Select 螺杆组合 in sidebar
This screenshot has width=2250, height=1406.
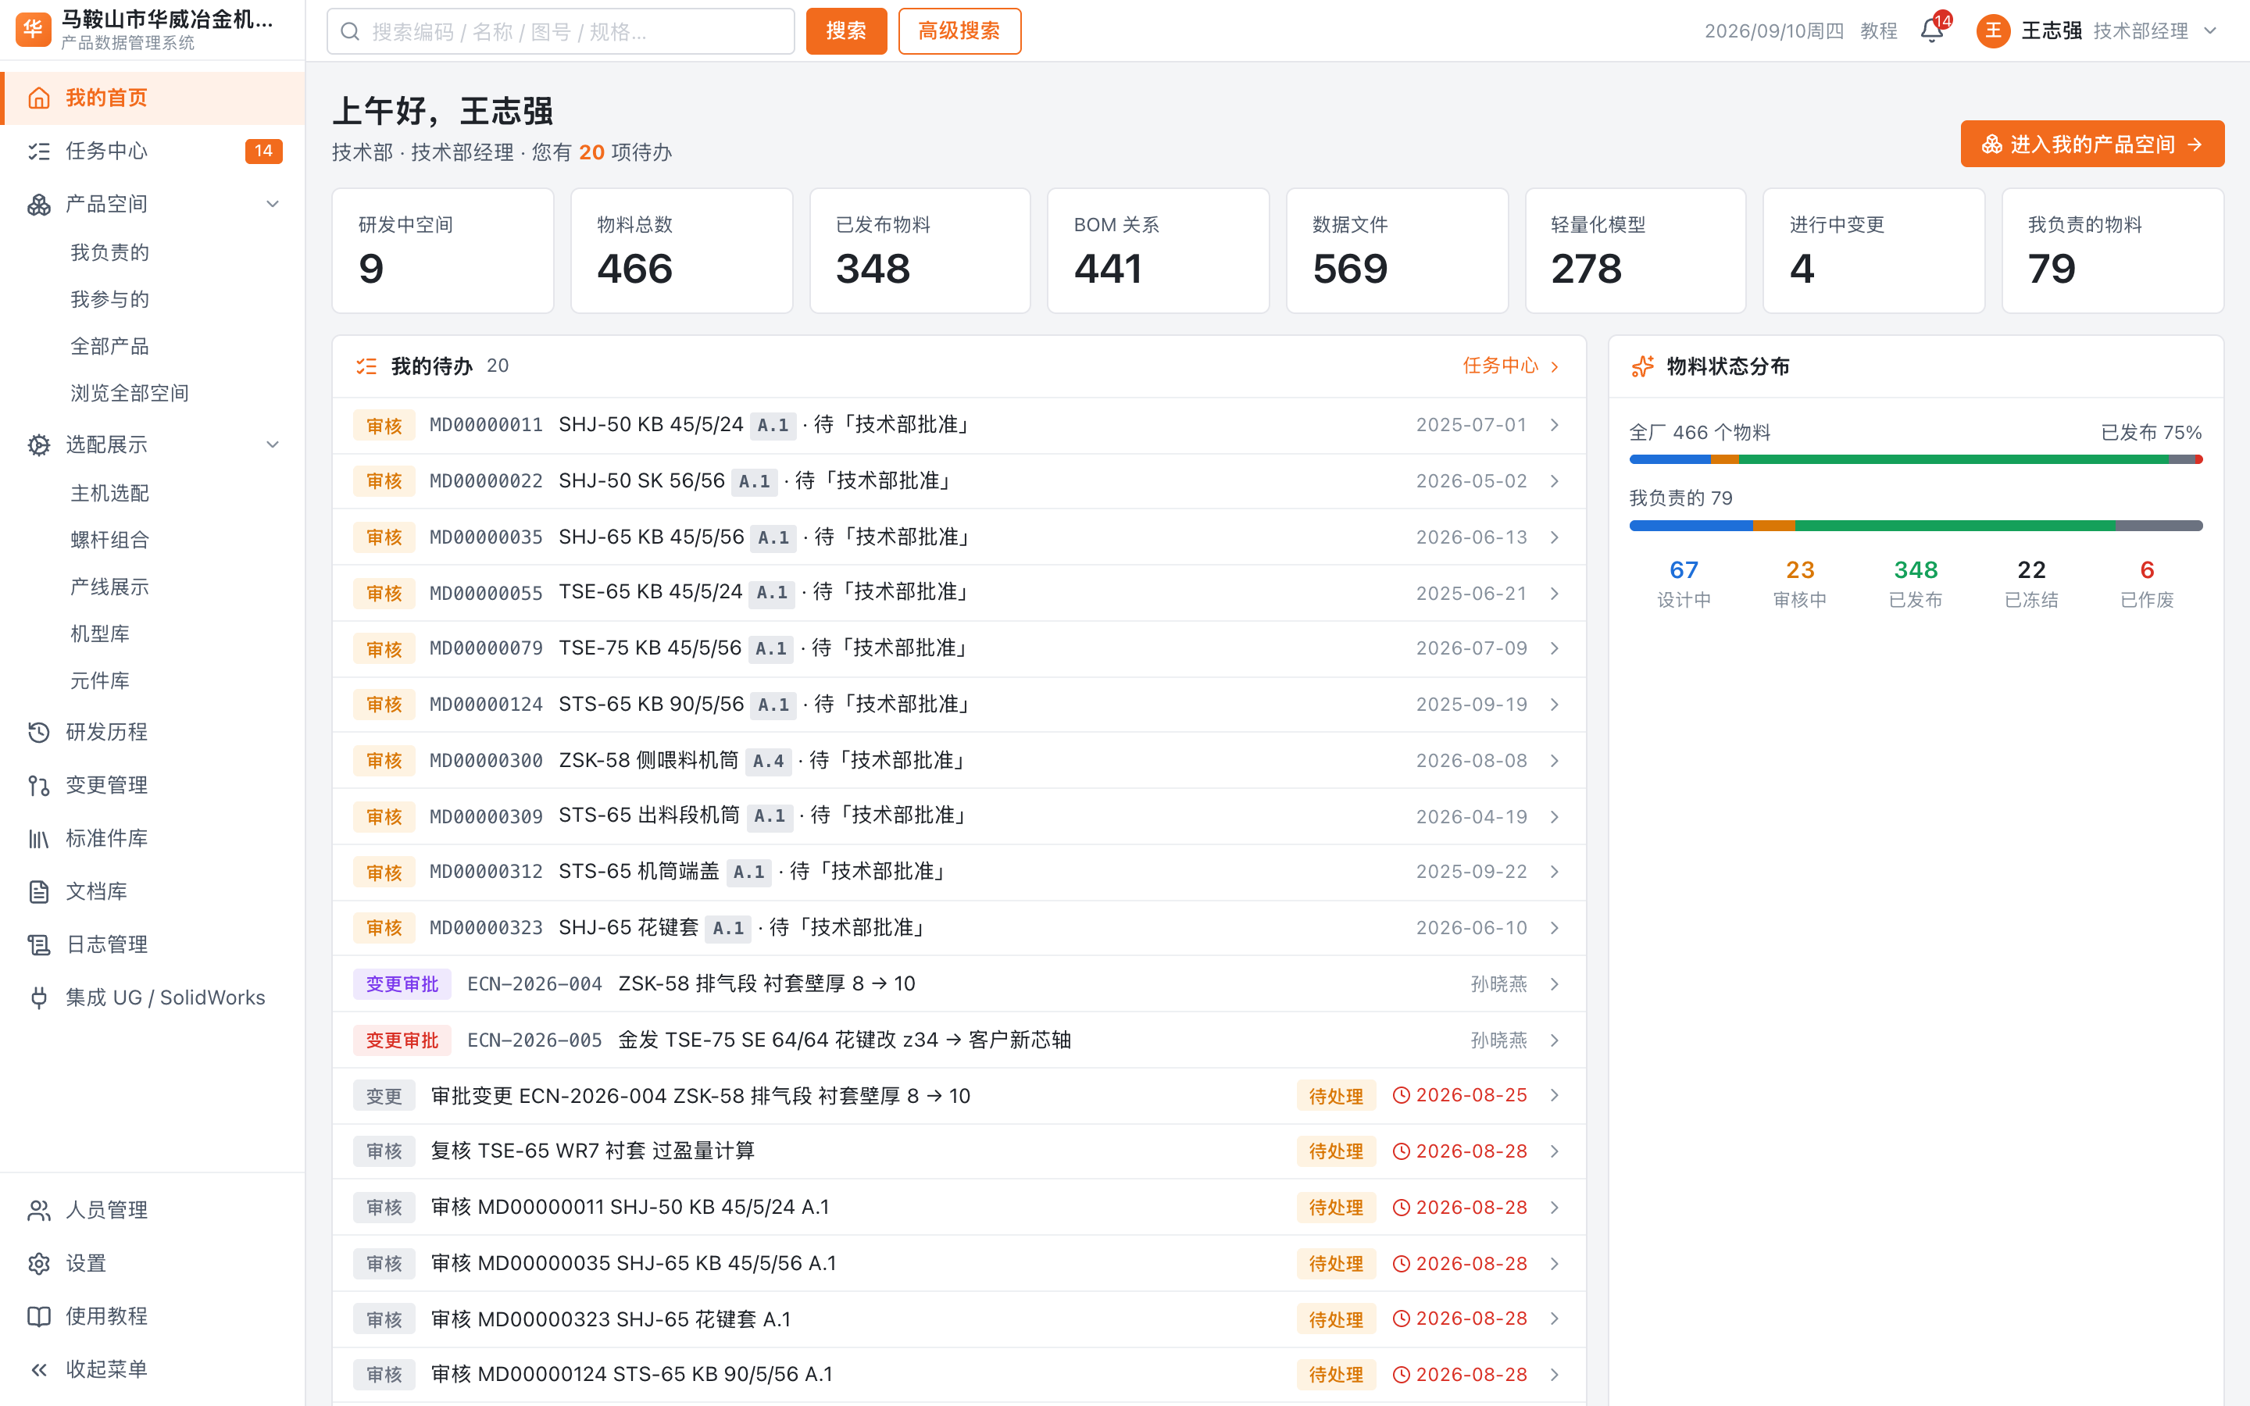click(109, 539)
